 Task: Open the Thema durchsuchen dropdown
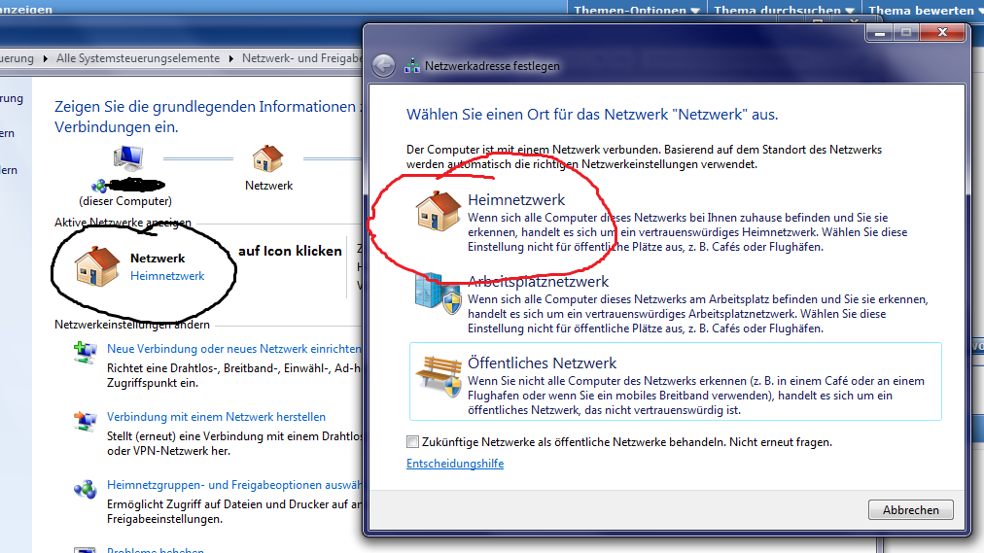(784, 10)
